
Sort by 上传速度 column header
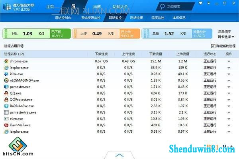point(129,54)
